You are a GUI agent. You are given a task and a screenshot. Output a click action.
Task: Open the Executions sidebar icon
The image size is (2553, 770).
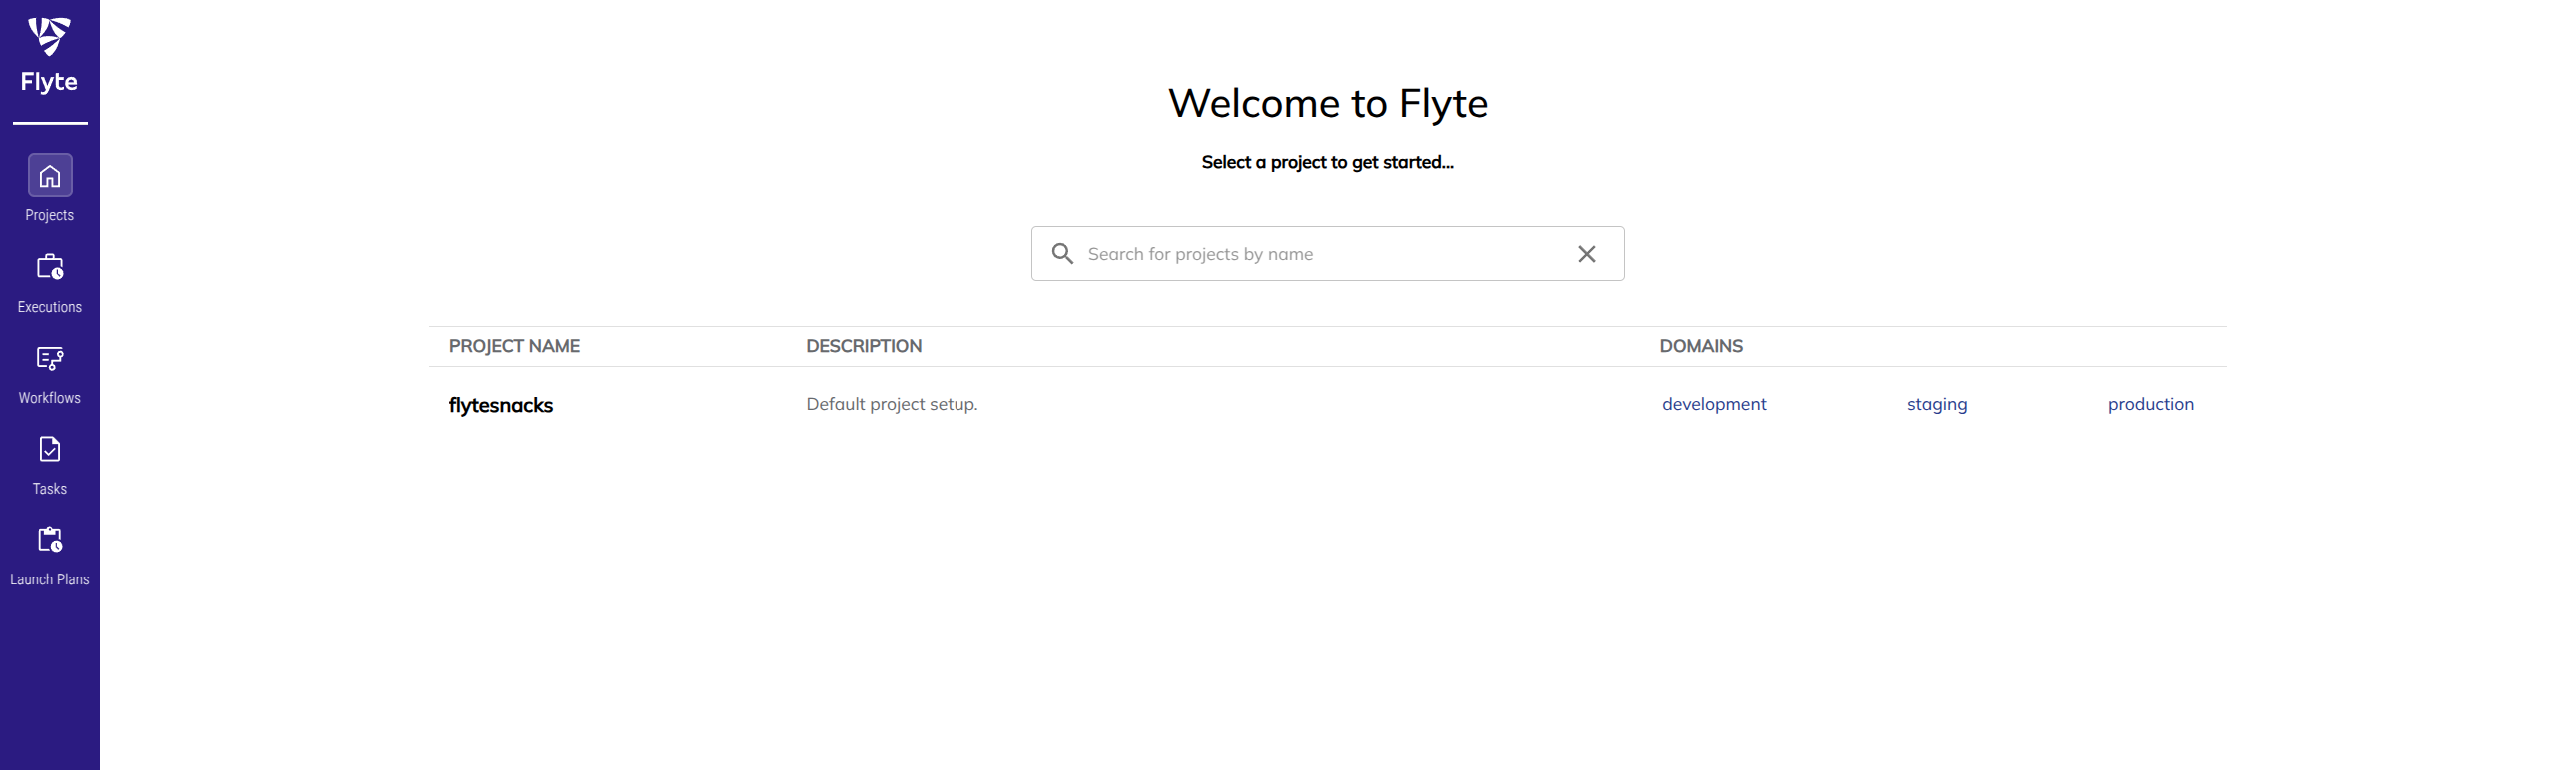click(50, 267)
